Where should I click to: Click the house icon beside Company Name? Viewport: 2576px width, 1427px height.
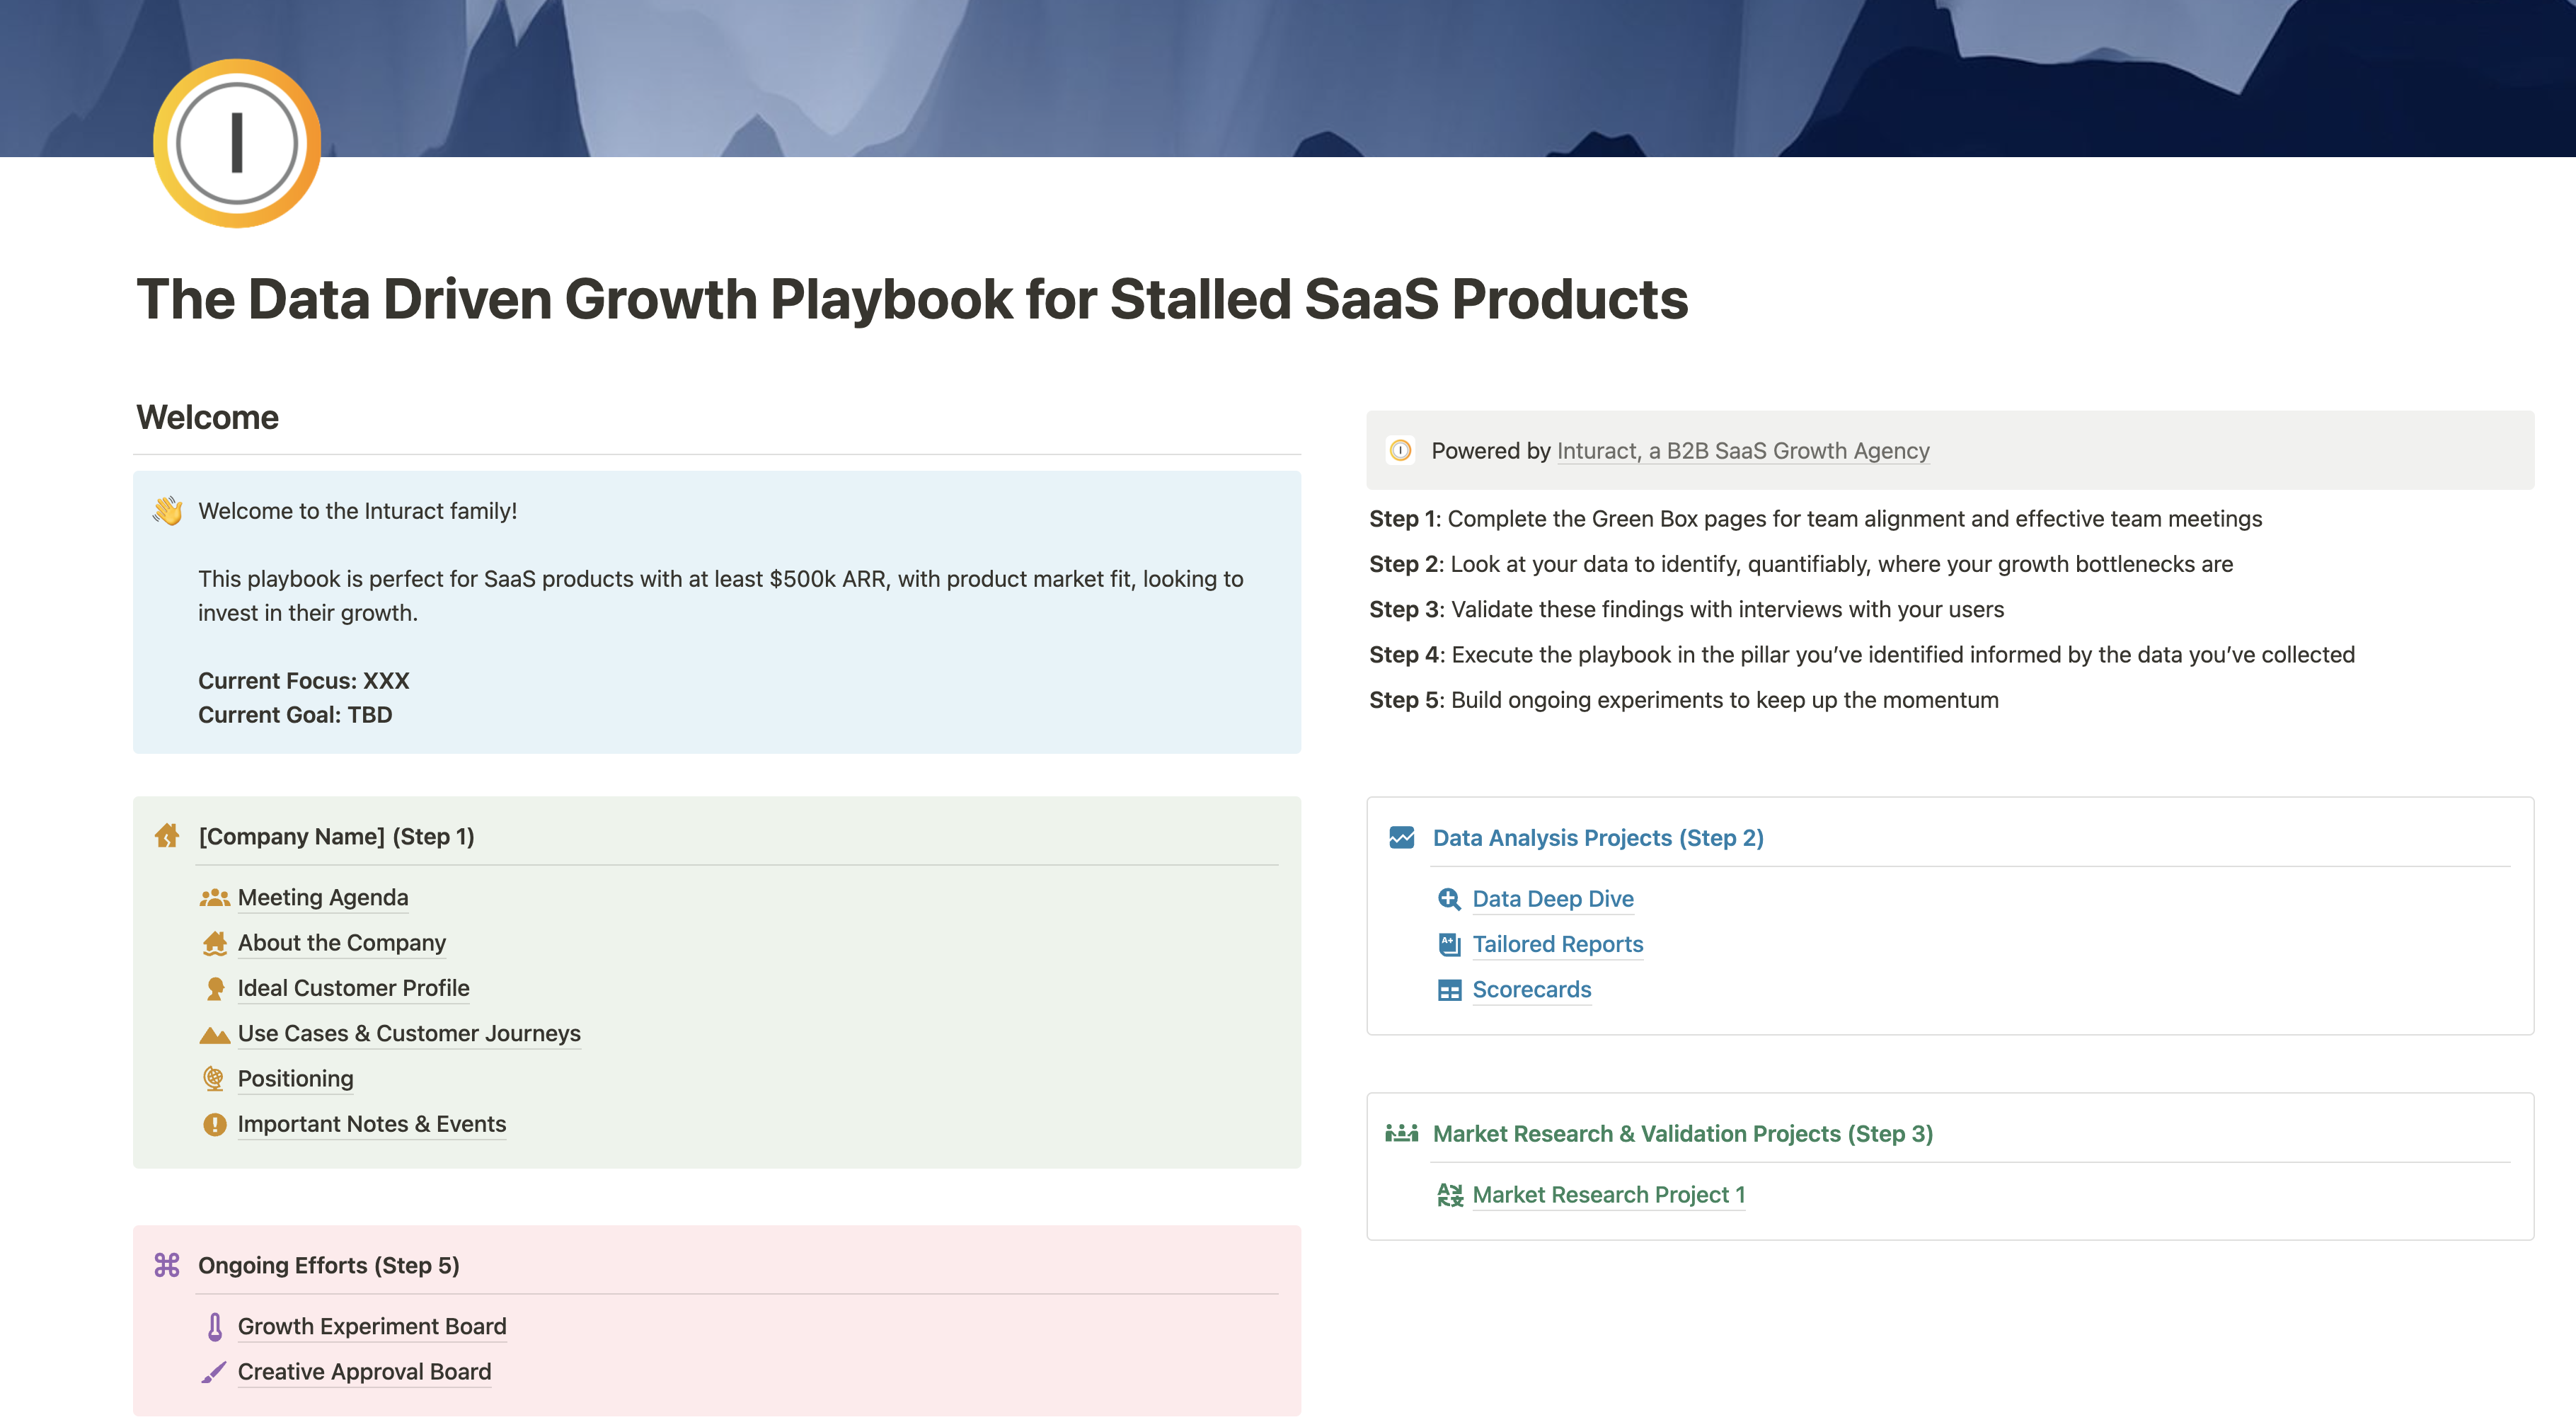pyautogui.click(x=167, y=836)
